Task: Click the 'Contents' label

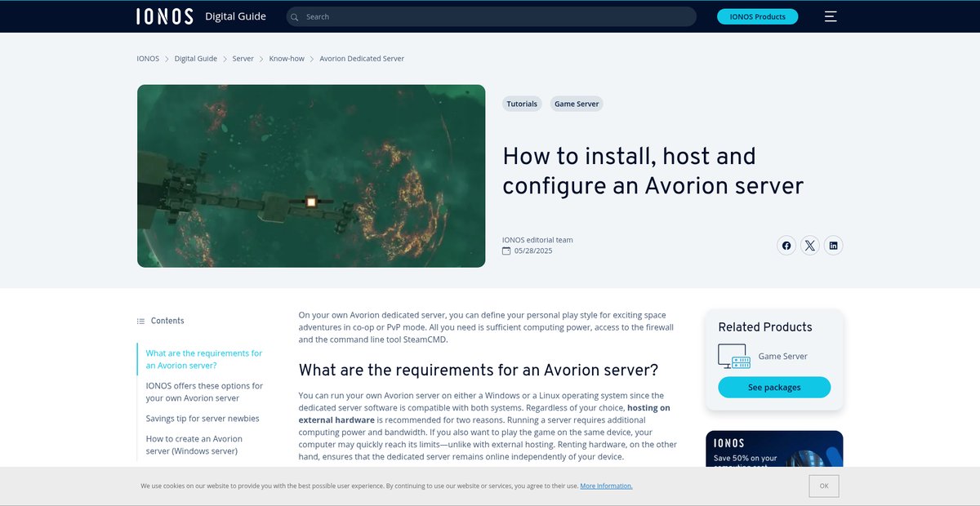Action: (167, 321)
